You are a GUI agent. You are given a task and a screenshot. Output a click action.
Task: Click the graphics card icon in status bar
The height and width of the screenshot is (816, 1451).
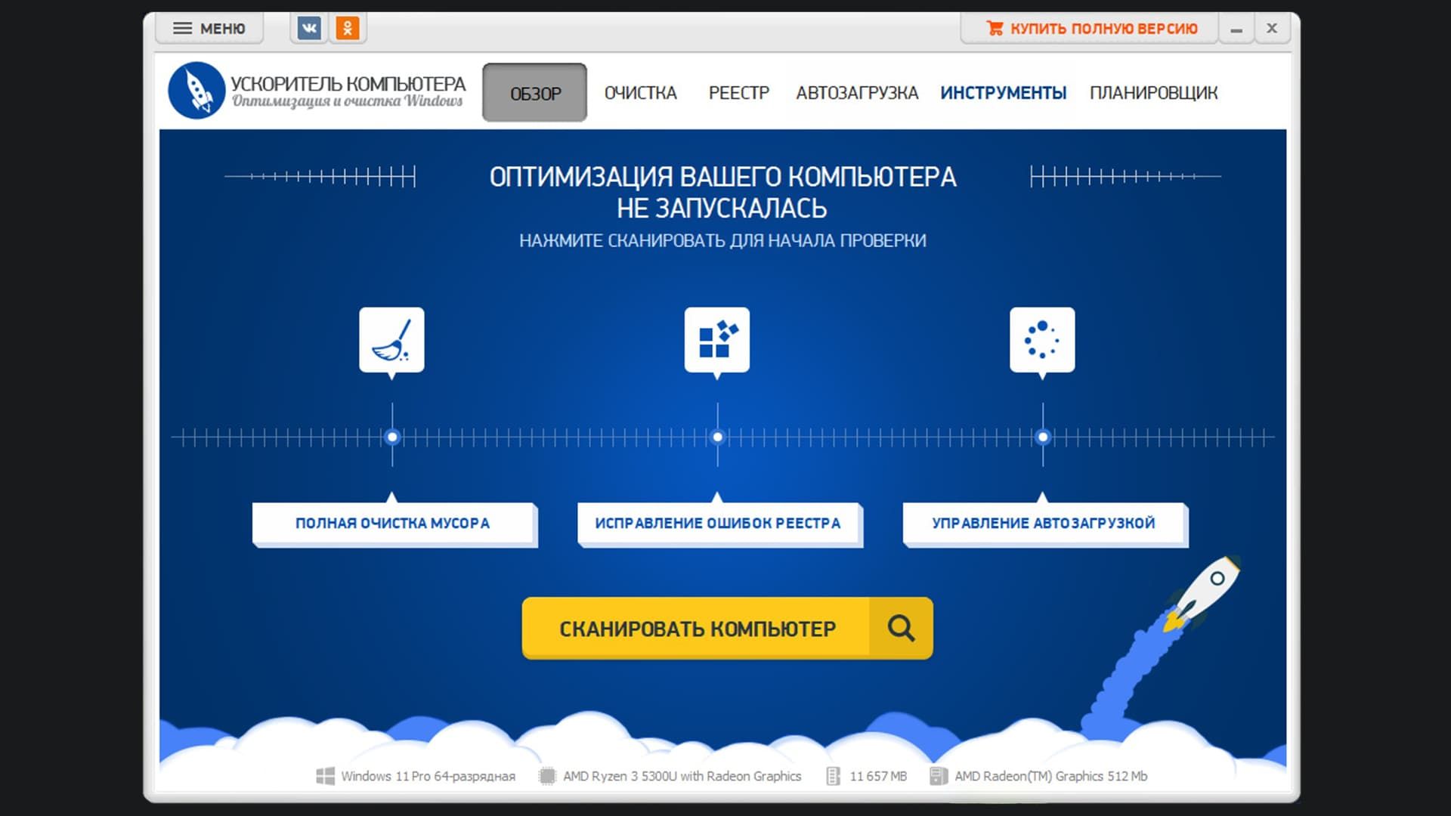point(938,776)
